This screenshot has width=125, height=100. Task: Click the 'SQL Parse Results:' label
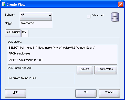19,68
